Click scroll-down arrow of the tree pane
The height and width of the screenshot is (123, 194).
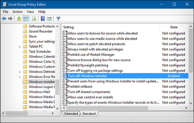coord(57,108)
